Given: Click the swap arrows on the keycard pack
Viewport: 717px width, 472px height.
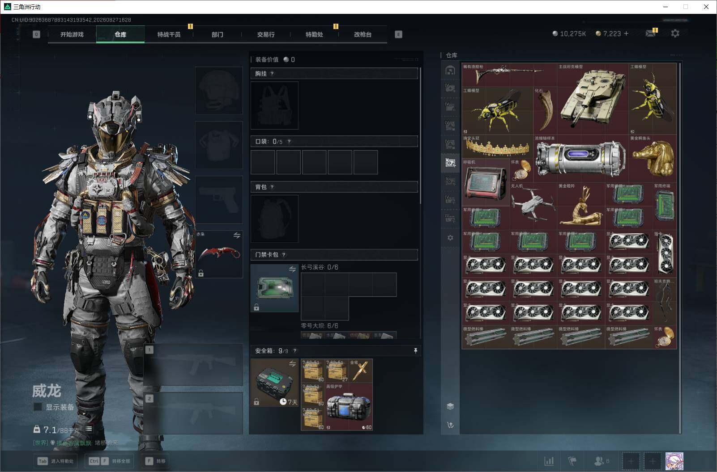Looking at the screenshot, I should [x=292, y=269].
